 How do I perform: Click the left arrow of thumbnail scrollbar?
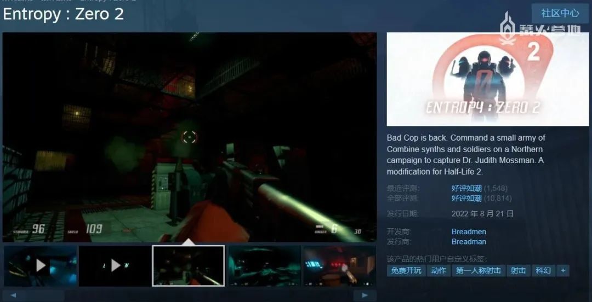pyautogui.click(x=13, y=295)
